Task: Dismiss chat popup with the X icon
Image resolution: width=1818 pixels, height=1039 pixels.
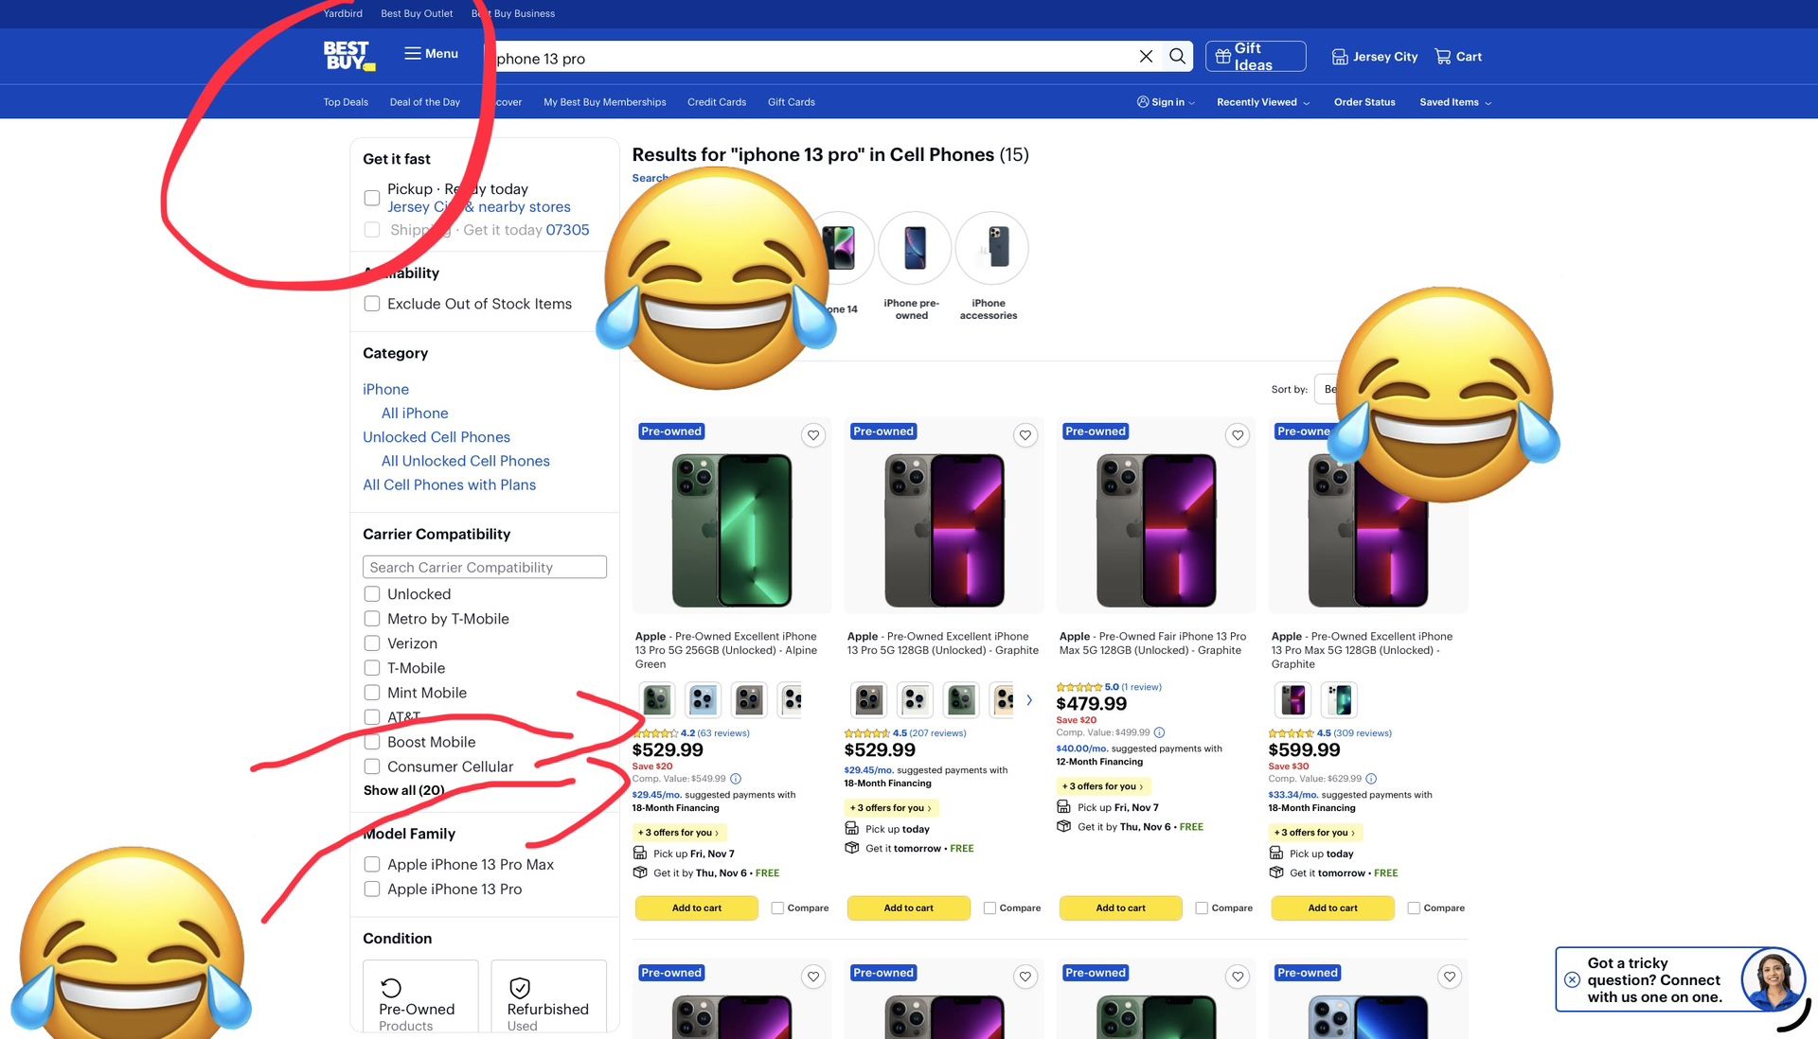Action: pos(1572,980)
